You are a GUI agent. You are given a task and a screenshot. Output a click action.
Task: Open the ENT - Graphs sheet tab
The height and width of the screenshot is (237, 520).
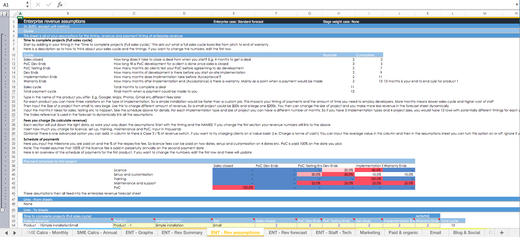click(x=139, y=233)
